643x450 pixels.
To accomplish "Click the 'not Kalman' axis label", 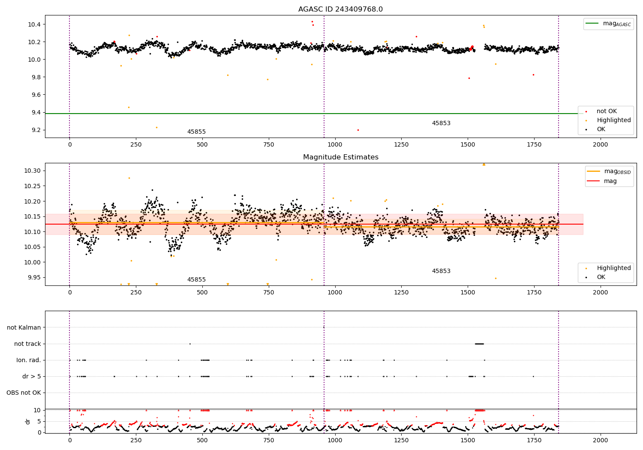I will point(24,327).
